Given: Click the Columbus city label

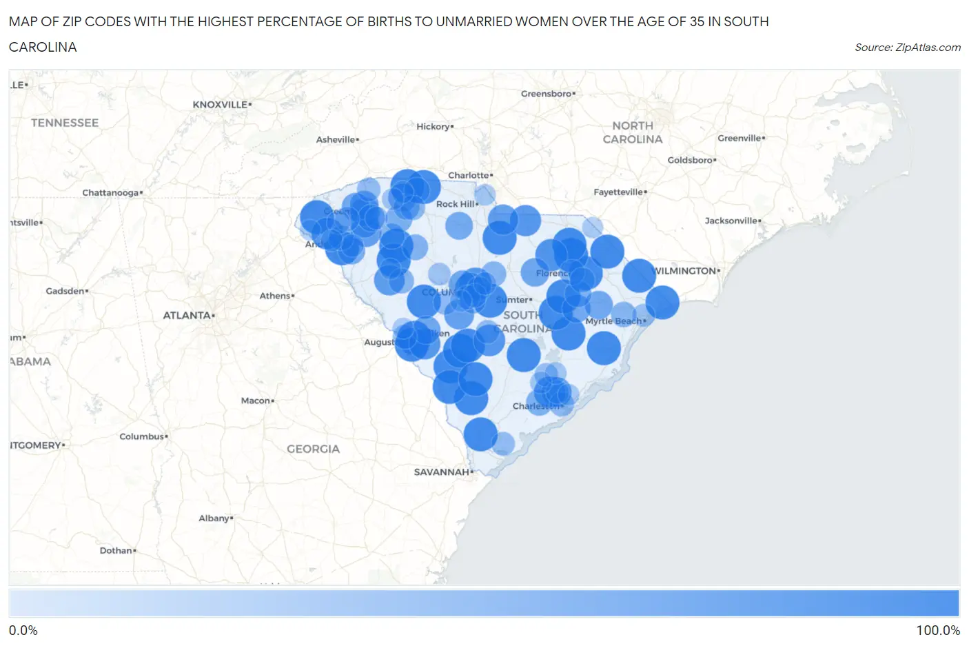Looking at the screenshot, I should point(141,436).
